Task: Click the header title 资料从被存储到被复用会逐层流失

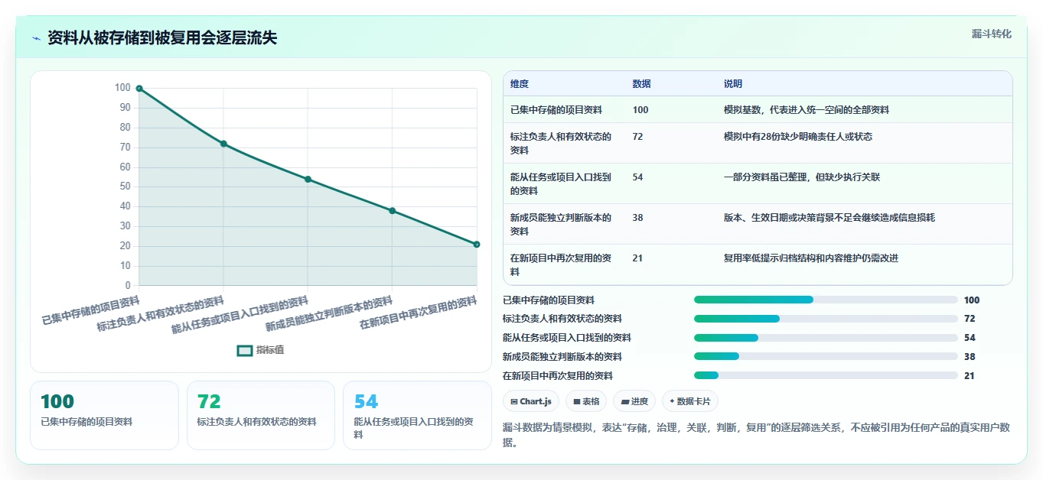Action: point(162,38)
